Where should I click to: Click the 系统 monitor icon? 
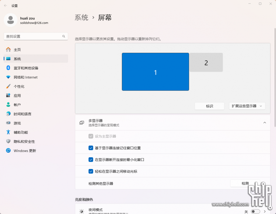click(x=8, y=59)
